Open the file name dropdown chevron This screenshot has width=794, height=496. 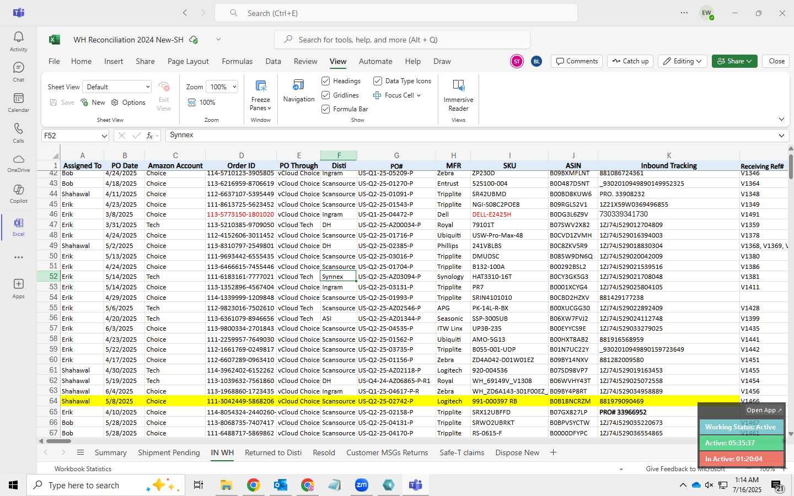(218, 40)
